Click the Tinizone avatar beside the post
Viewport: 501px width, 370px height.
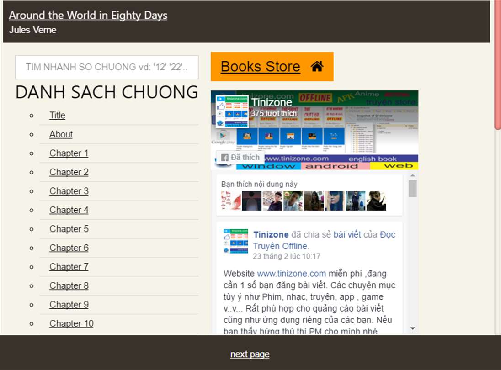pyautogui.click(x=236, y=241)
